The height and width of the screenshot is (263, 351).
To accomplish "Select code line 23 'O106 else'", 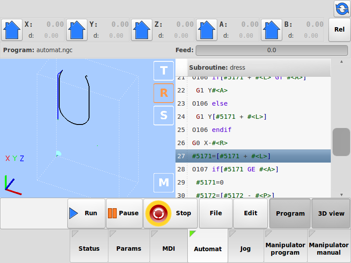I will 253,103.
